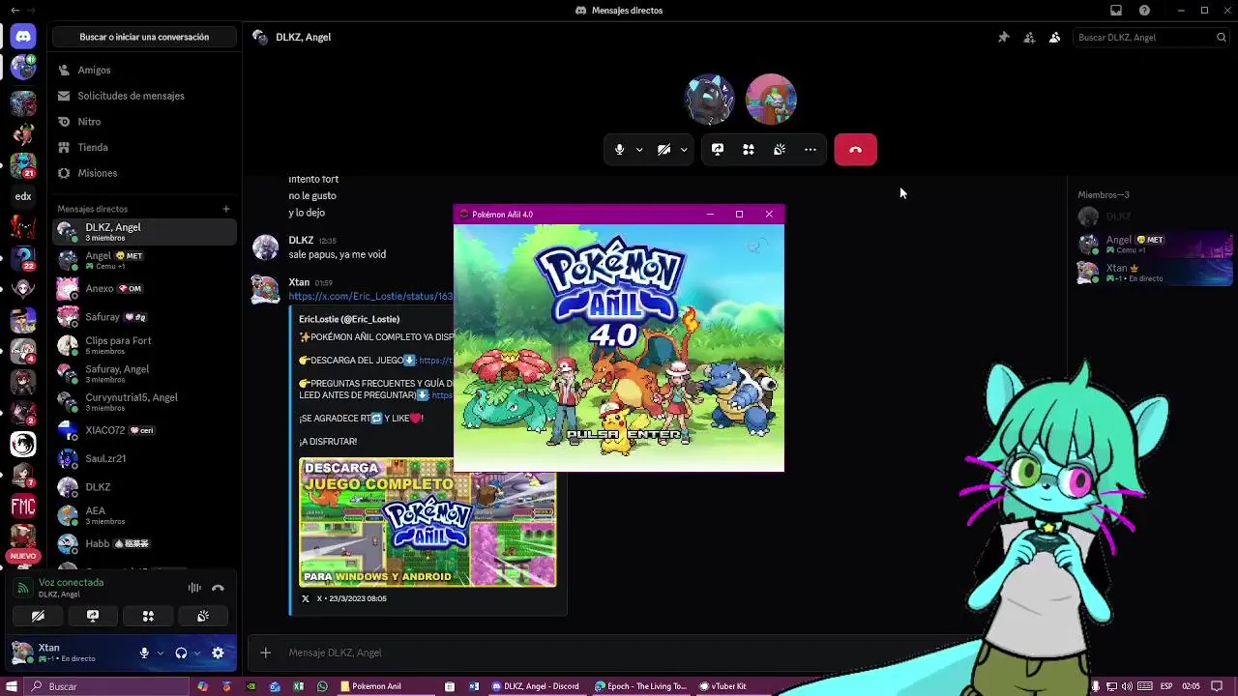Open attachment plus button by message box
1238x696 pixels.
[x=265, y=652]
